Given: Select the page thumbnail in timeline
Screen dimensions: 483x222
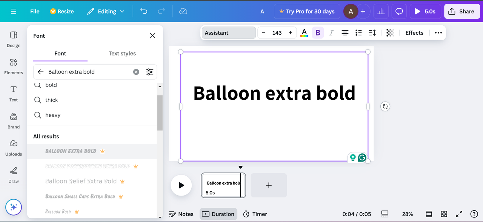Looking at the screenshot, I should click(x=223, y=185).
